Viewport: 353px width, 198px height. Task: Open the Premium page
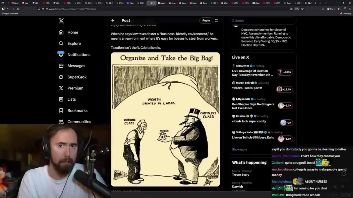[71, 88]
